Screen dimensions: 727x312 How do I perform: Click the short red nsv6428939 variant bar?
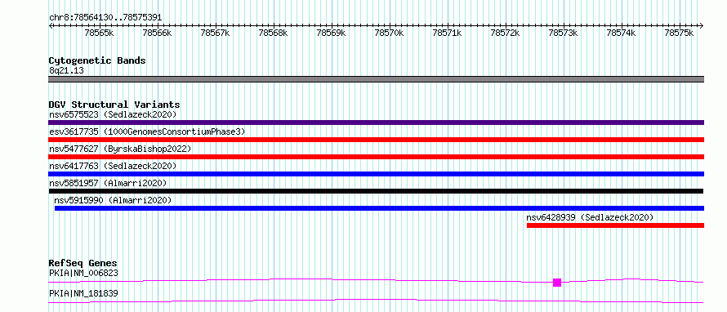[615, 225]
